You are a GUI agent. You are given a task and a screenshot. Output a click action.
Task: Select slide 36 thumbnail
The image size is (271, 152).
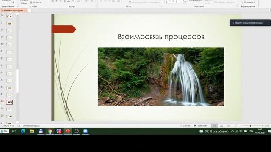tap(9, 16)
